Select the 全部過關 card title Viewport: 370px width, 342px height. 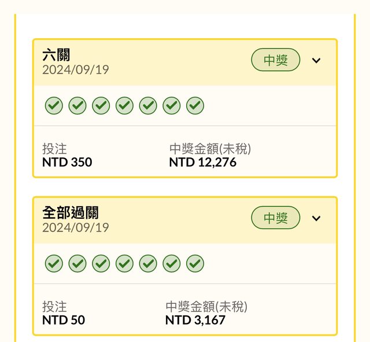point(71,212)
